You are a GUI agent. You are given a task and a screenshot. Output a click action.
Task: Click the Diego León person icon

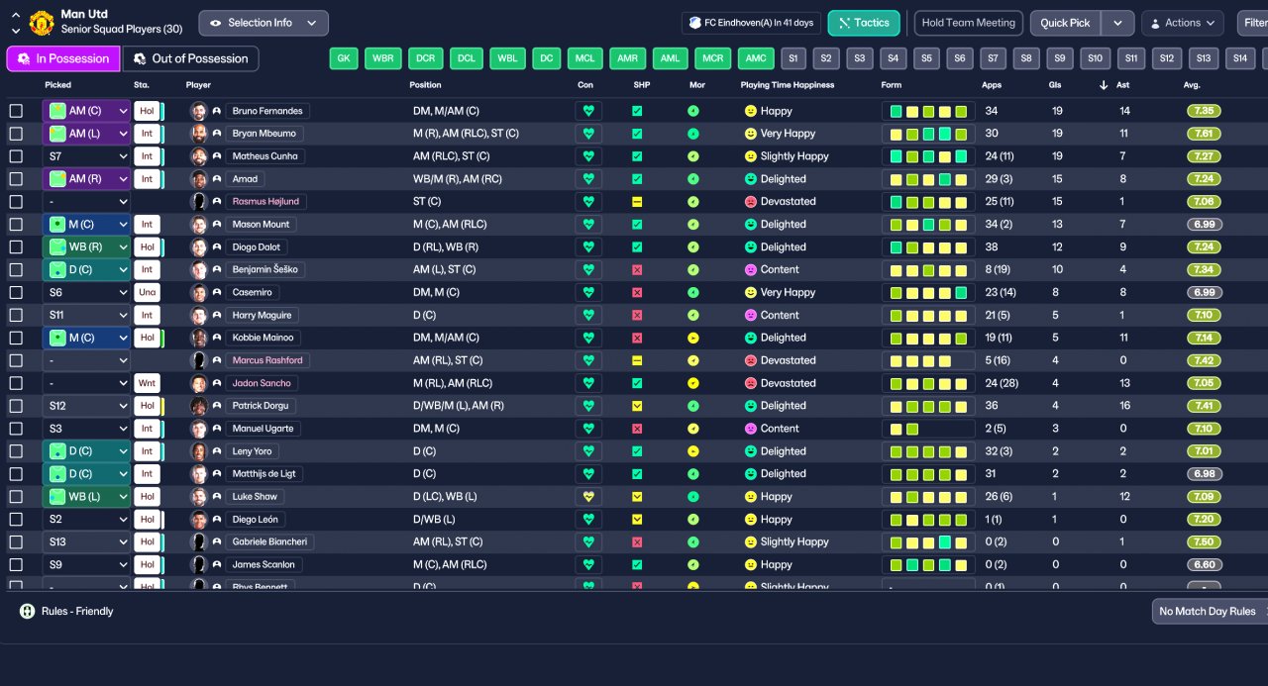tap(216, 520)
